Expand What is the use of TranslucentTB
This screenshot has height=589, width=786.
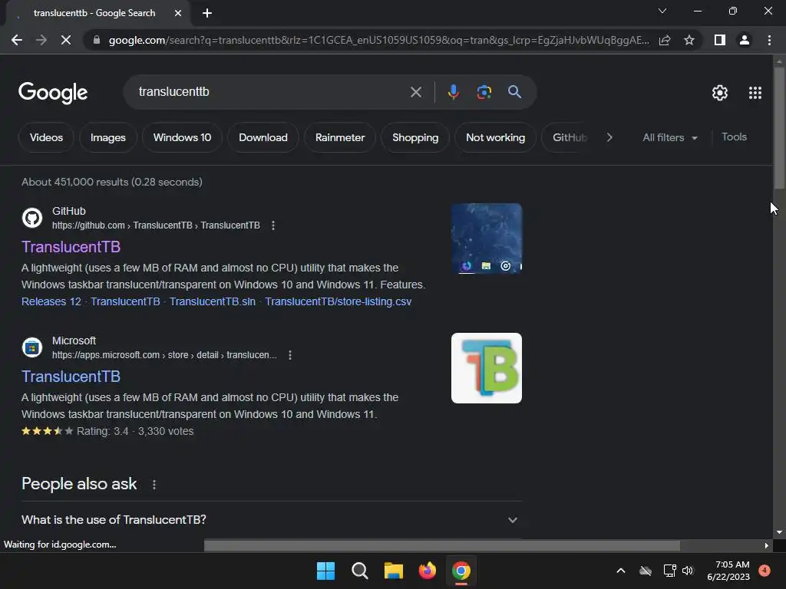[271, 520]
